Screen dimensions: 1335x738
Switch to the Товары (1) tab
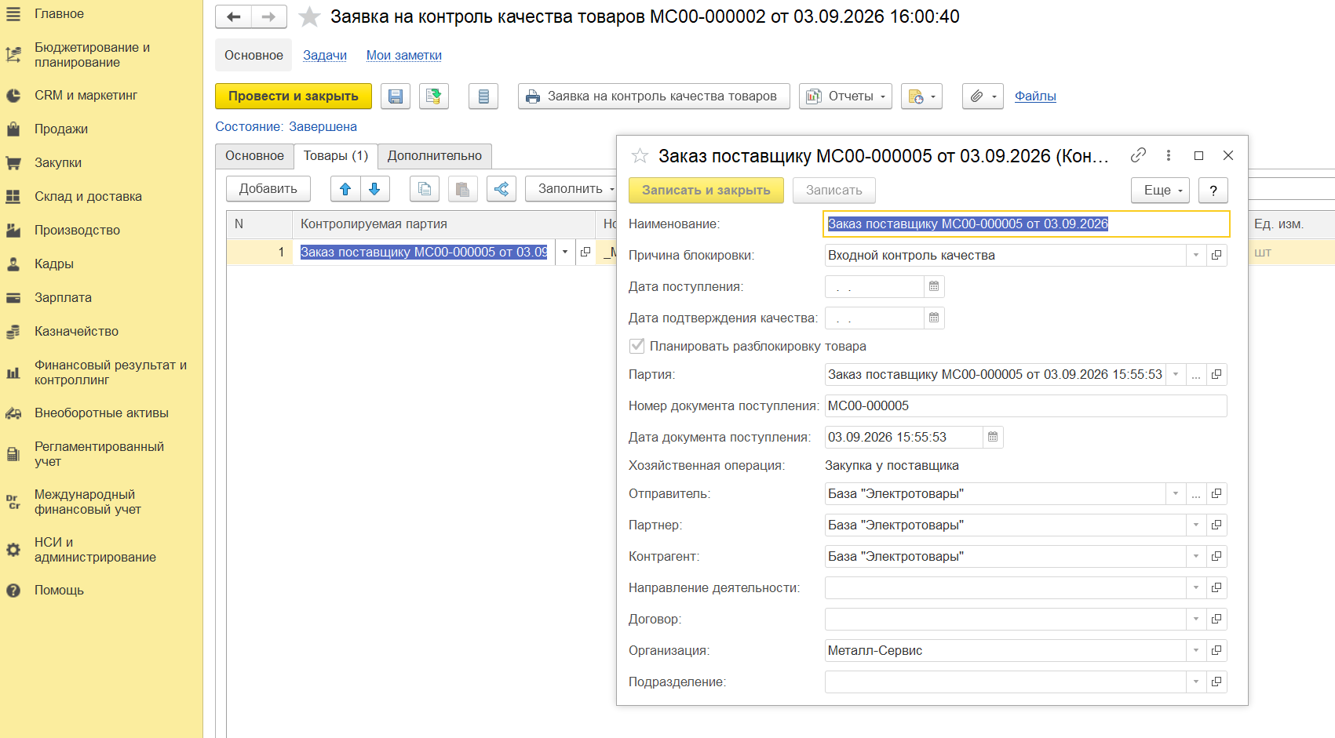coord(336,156)
